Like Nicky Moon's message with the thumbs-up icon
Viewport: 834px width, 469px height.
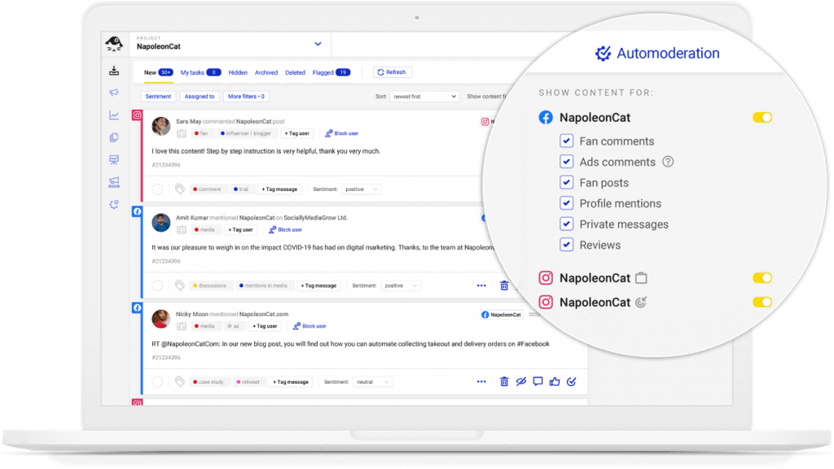pyautogui.click(x=555, y=381)
